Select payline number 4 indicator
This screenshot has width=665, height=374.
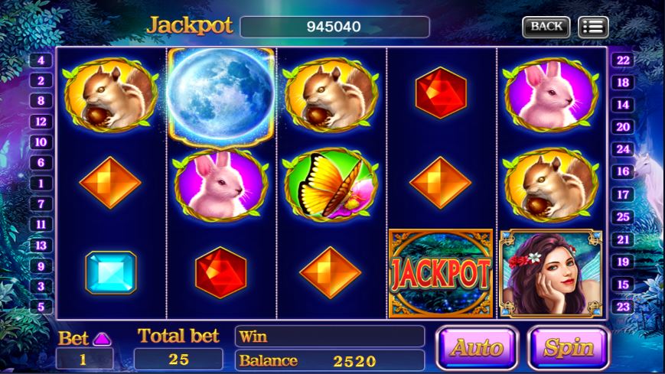41,60
